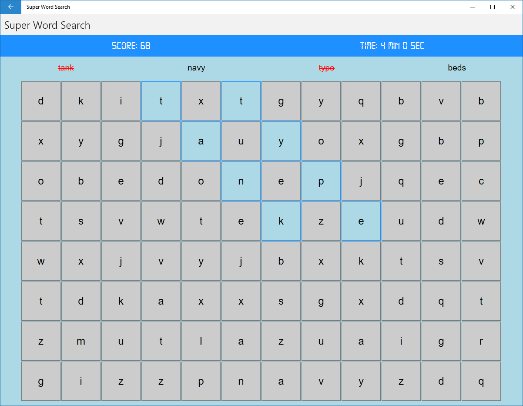The width and height of the screenshot is (523, 406).
Task: Click the 's' tile in the sixth row
Action: (x=281, y=301)
